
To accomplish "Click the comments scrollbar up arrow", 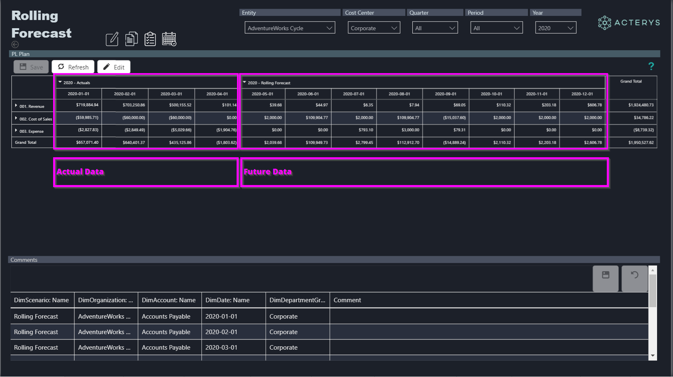I will click(x=653, y=270).
